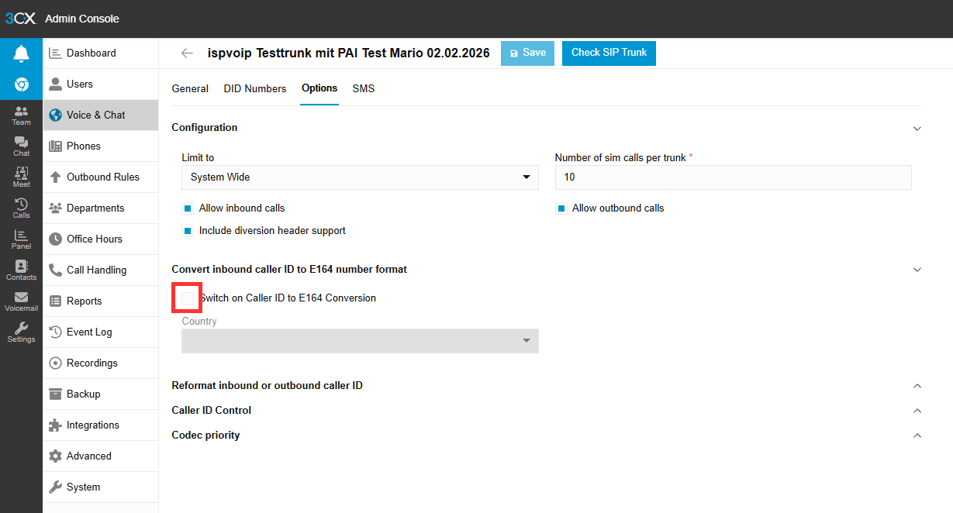Open the Meet icon in sidebar
This screenshot has height=513, width=953.
[21, 177]
